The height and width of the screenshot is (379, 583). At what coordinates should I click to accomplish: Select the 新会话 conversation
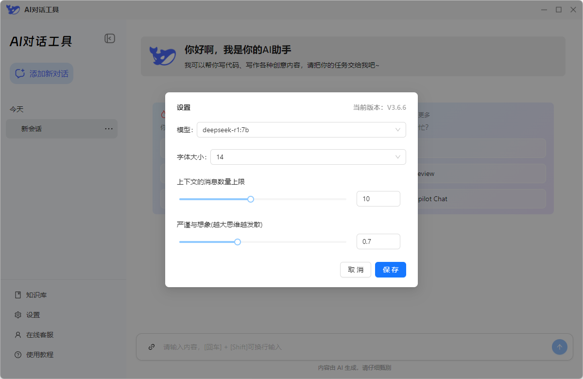62,129
